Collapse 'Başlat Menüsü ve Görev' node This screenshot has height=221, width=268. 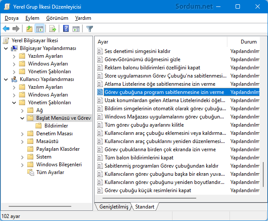pos(22,118)
